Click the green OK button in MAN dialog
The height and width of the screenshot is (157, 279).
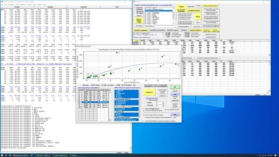(x=175, y=87)
